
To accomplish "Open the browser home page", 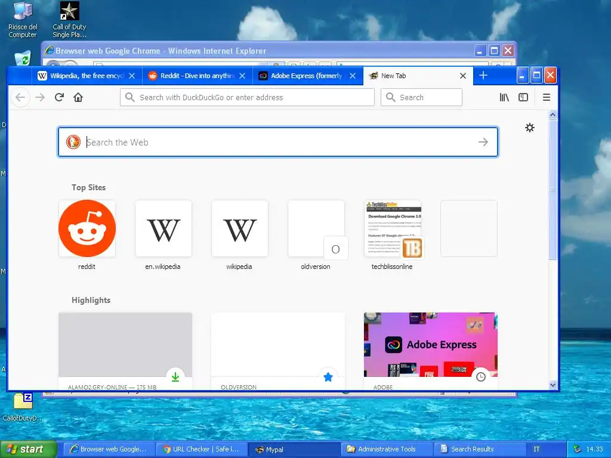I will (x=78, y=97).
